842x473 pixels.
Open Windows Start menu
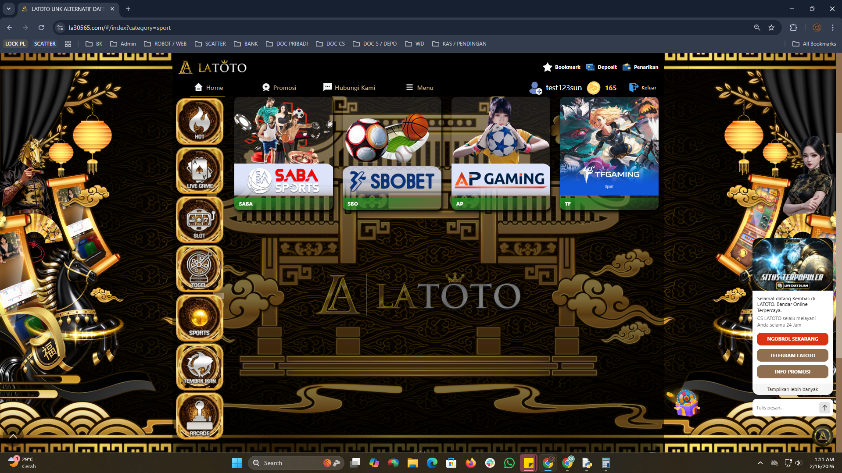[x=237, y=463]
